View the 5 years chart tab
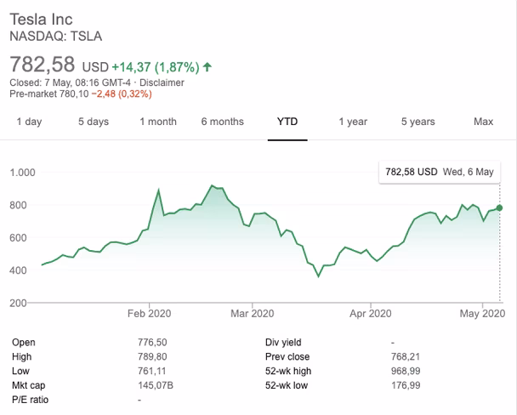Image resolution: width=517 pixels, height=415 pixels. point(418,122)
